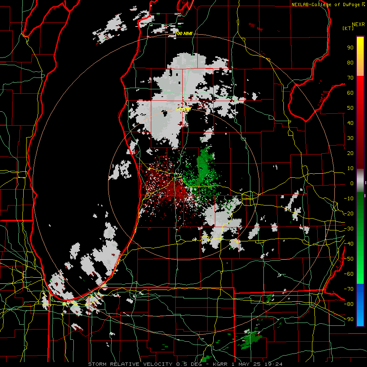
Task: Click the positive 70 knots scale value
Action: pyautogui.click(x=350, y=78)
